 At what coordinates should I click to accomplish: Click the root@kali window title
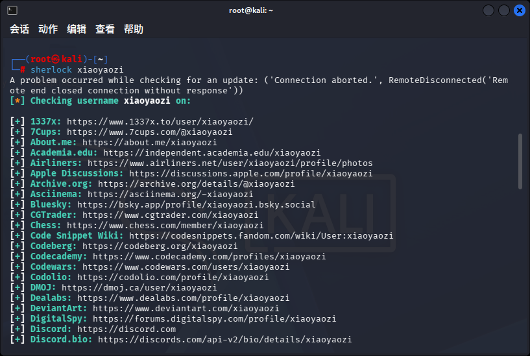coord(251,10)
